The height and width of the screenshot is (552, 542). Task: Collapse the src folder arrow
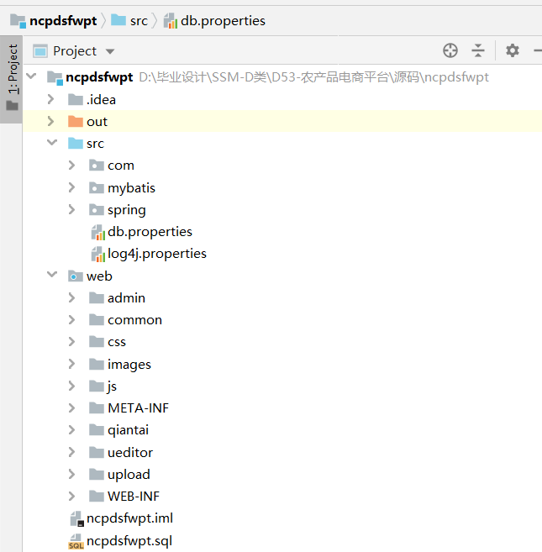tap(51, 144)
